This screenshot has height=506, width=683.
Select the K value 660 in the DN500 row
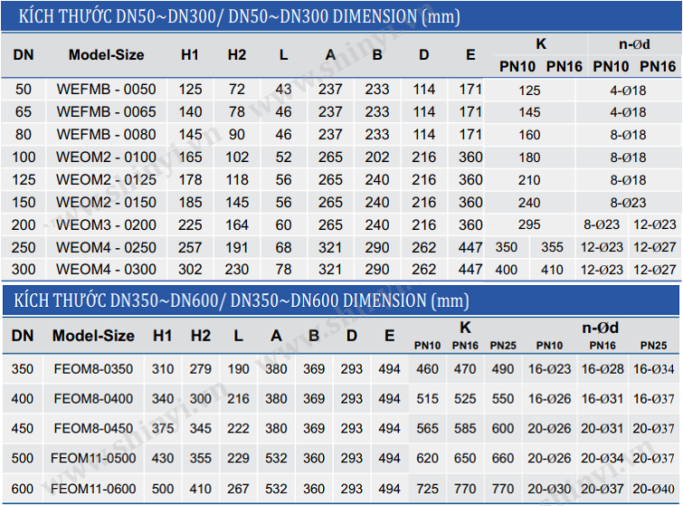click(503, 459)
